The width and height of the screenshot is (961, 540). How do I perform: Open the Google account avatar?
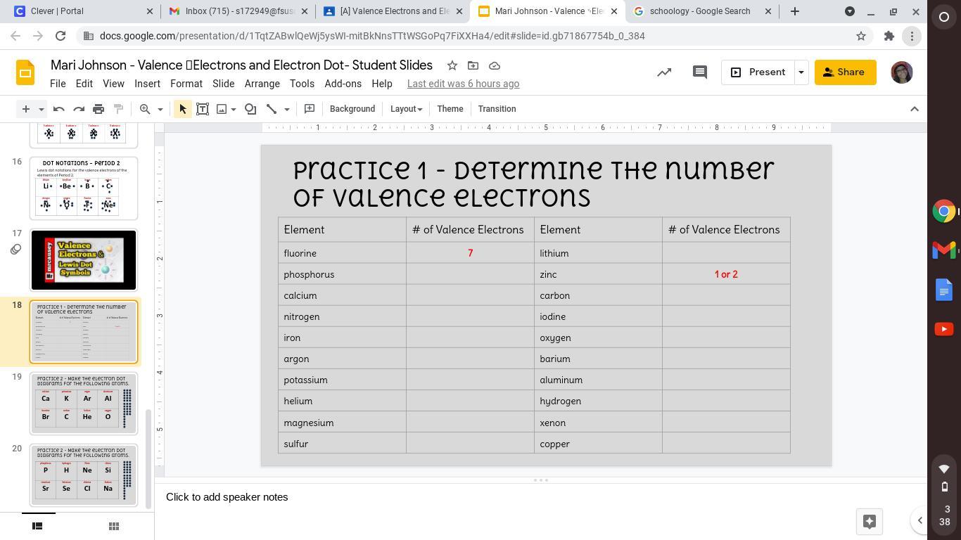[901, 72]
